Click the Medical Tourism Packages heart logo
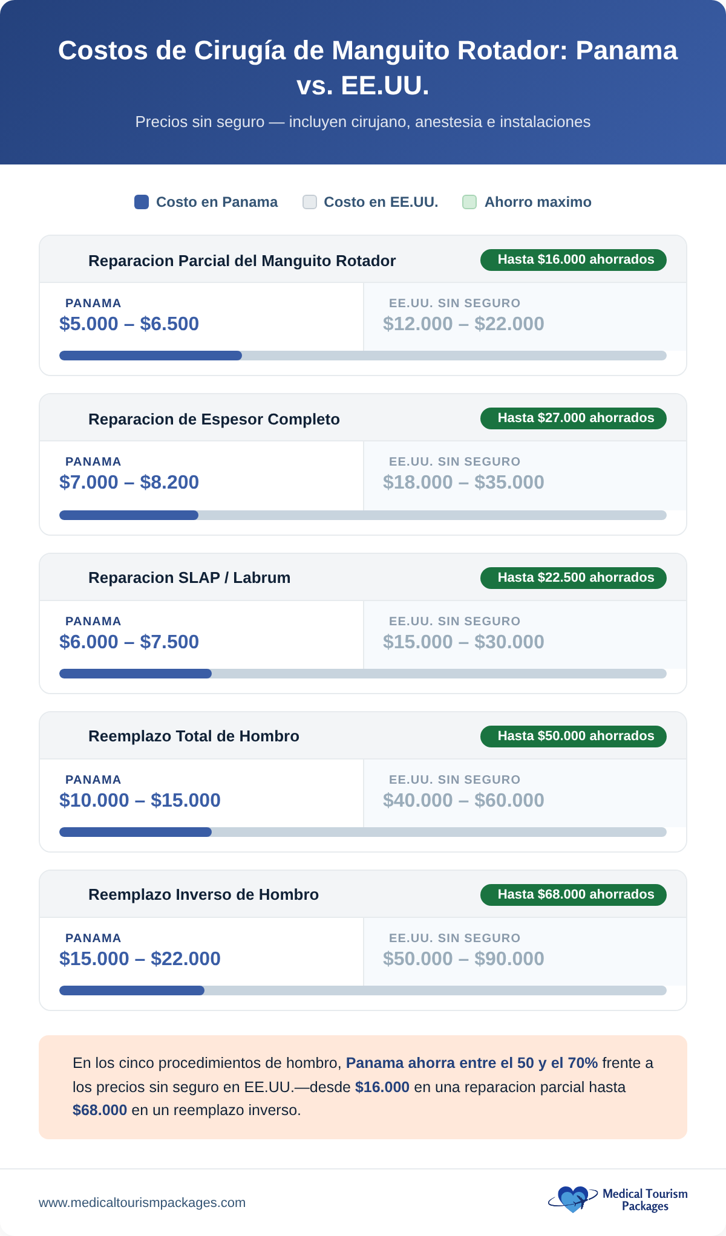The image size is (726, 1236). (x=572, y=1199)
